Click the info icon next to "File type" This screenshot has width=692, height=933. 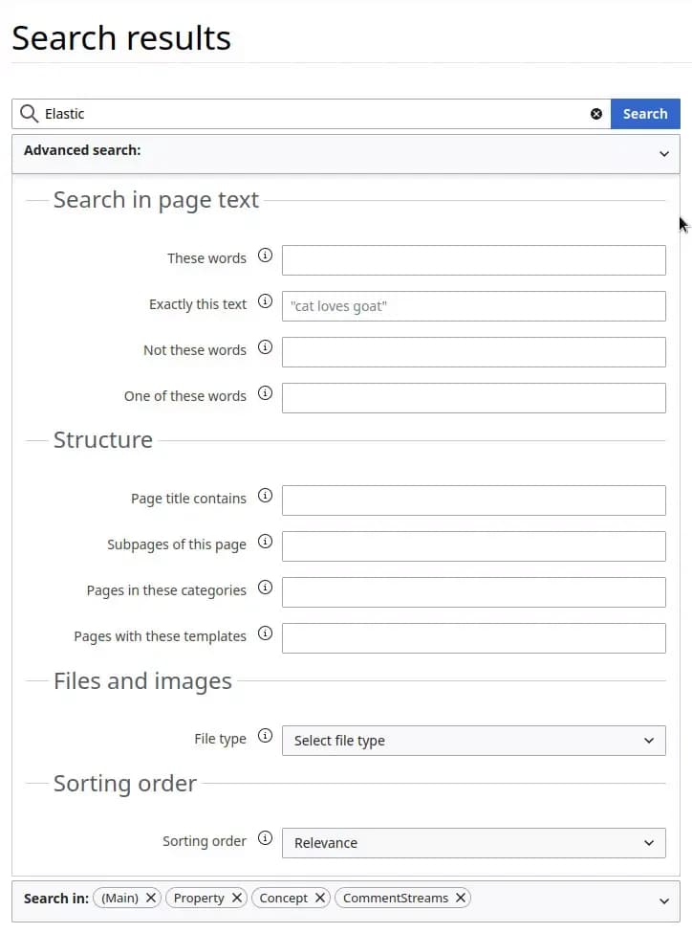point(265,738)
